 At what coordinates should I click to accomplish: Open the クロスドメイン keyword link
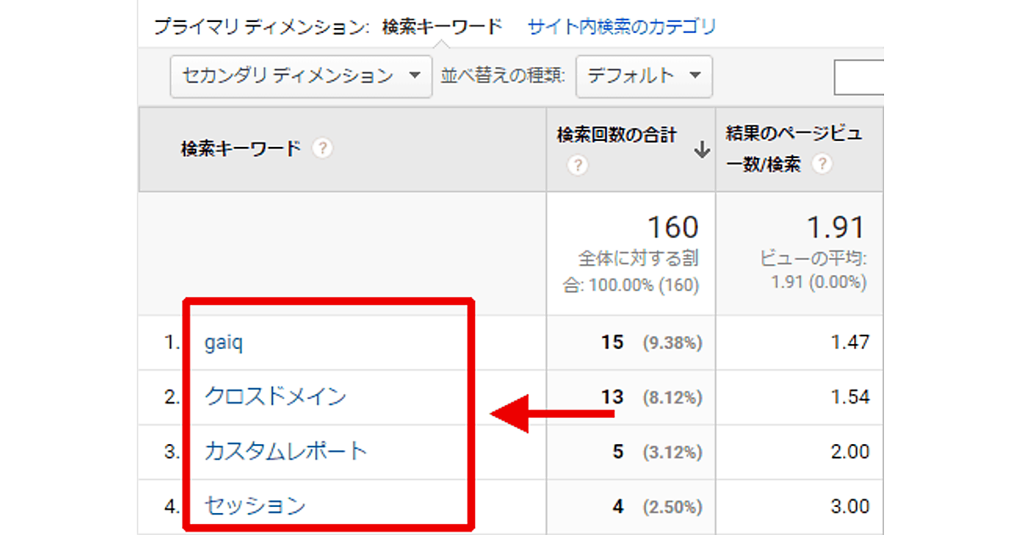[x=275, y=397]
